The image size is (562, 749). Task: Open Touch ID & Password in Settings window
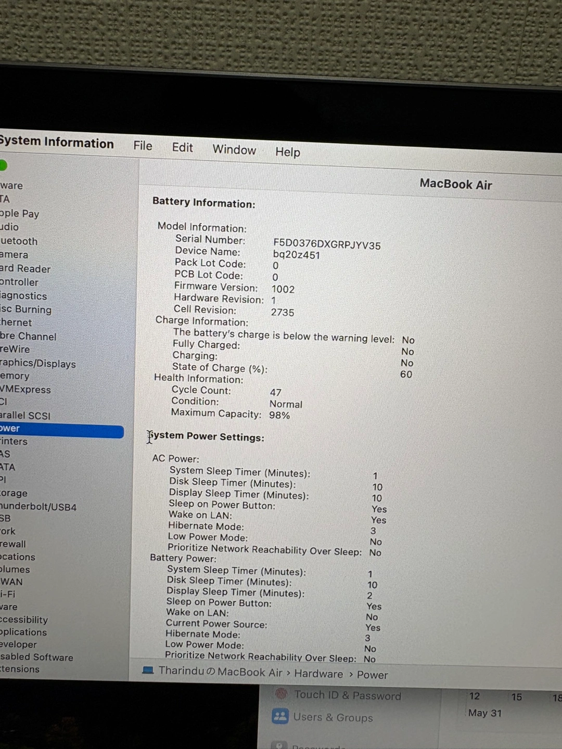click(348, 695)
